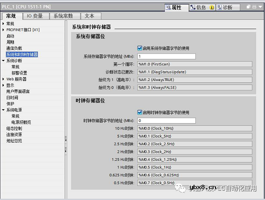The width and height of the screenshot is (265, 200).
Task: Click the float window icon in header
Action: click(248, 8)
